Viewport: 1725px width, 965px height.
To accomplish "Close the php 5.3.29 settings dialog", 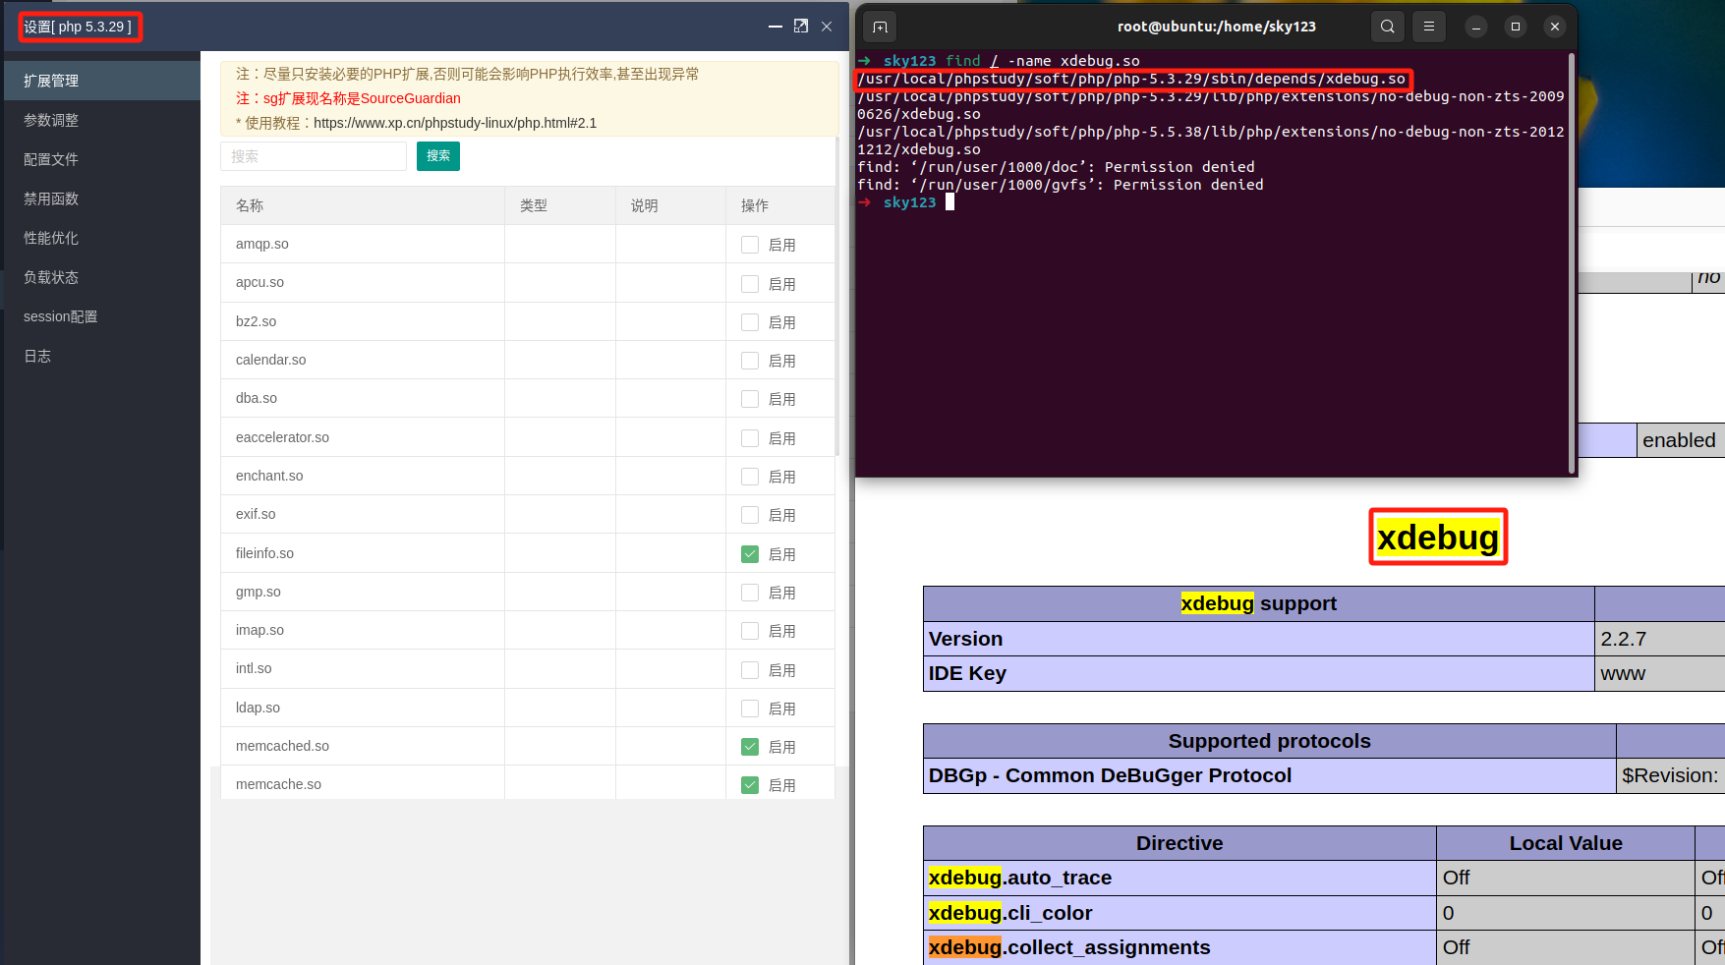I will [x=827, y=27].
